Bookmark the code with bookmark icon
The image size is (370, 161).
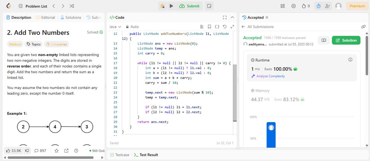pos(209,27)
